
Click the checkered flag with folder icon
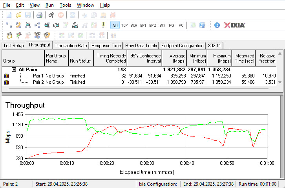9,35
